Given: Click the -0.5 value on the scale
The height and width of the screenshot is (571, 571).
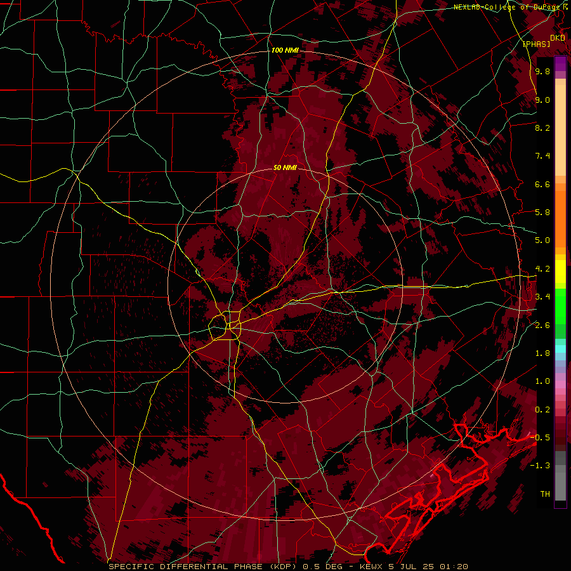Looking at the screenshot, I should pos(540,438).
